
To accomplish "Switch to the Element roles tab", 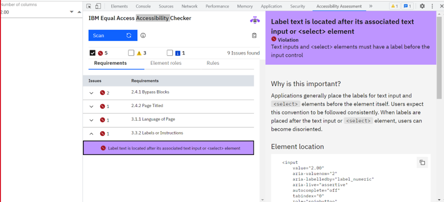I will (166, 63).
